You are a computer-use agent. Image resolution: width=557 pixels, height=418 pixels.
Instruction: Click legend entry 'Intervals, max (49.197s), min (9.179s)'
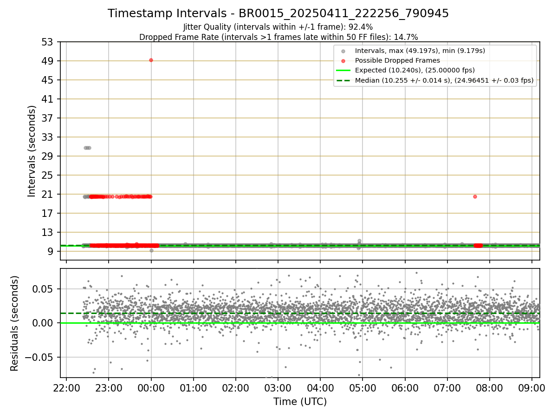(x=420, y=51)
